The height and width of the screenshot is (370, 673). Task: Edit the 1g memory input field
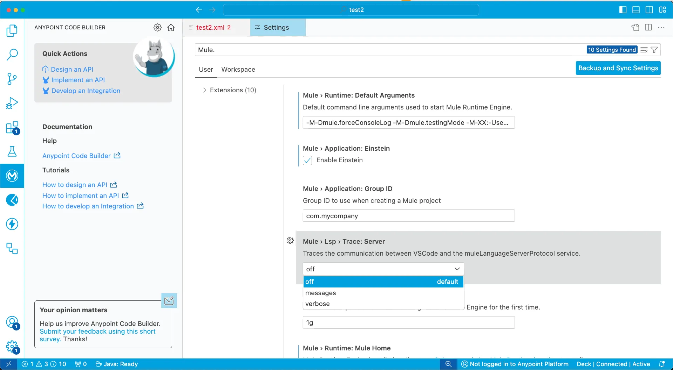[409, 323]
